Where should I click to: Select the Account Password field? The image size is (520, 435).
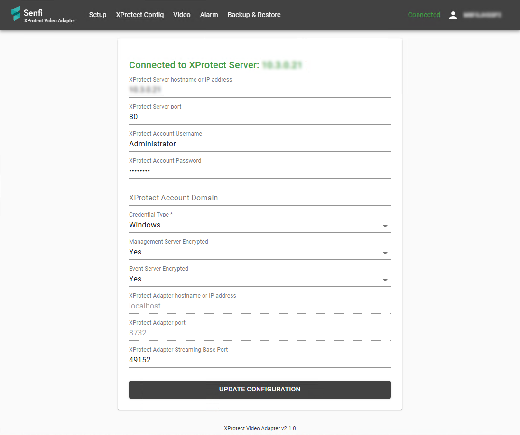click(x=260, y=171)
